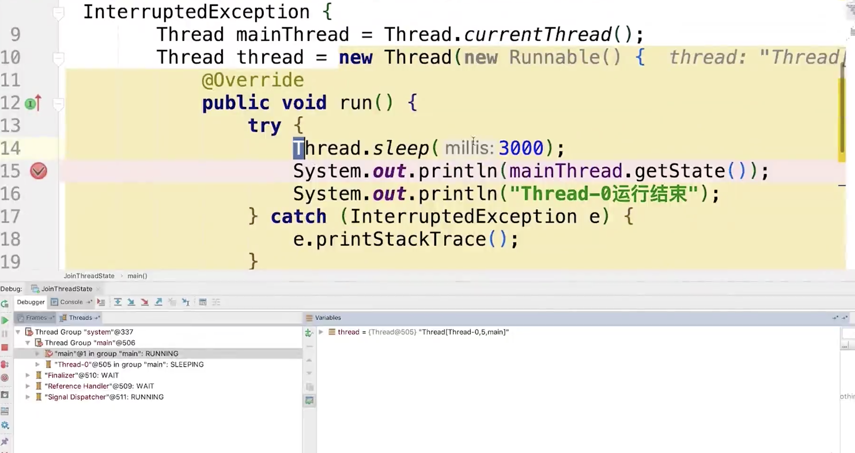Click the green Resume Program button
Viewport: 855px width, 453px height.
5,321
